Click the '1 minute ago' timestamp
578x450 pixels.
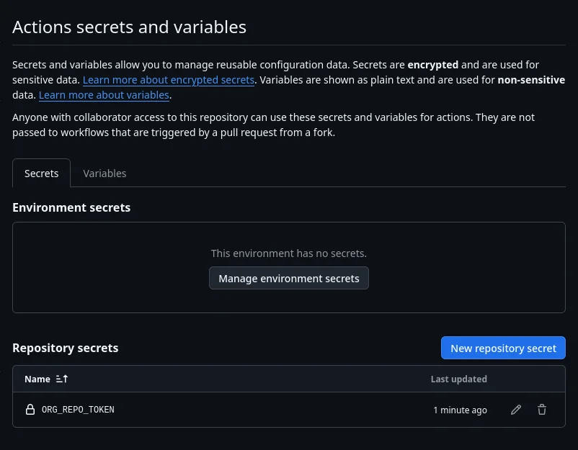point(460,410)
